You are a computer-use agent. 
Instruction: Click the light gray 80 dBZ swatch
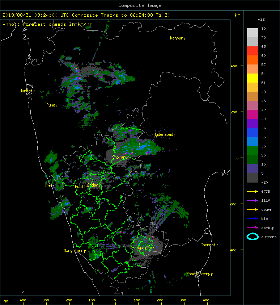coord(253,33)
